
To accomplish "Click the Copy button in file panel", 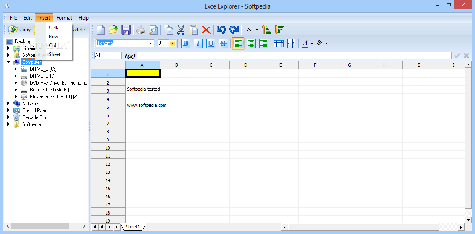I will tap(20, 30).
